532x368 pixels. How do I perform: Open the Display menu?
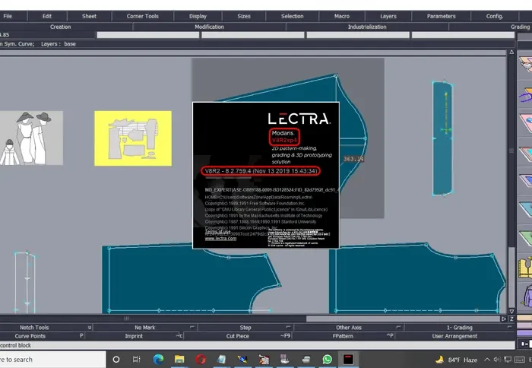(198, 16)
